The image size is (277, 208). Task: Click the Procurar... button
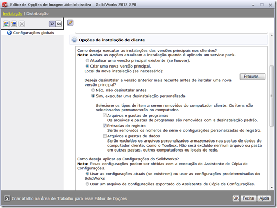click(x=253, y=77)
